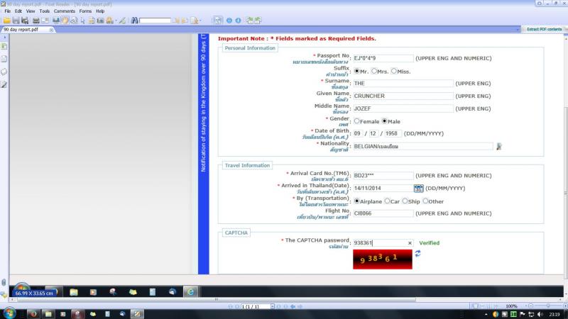Screen dimensions: 568x319
Task: Click the nationality search icon
Action: [x=499, y=147]
